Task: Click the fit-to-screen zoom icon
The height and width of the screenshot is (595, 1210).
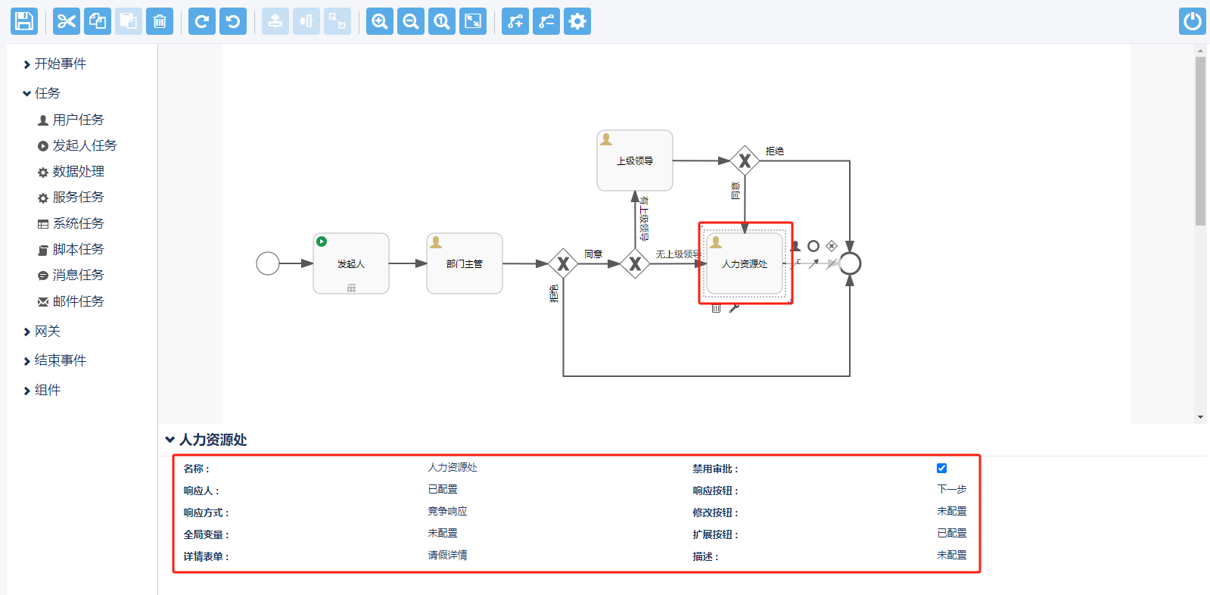Action: pyautogui.click(x=473, y=21)
